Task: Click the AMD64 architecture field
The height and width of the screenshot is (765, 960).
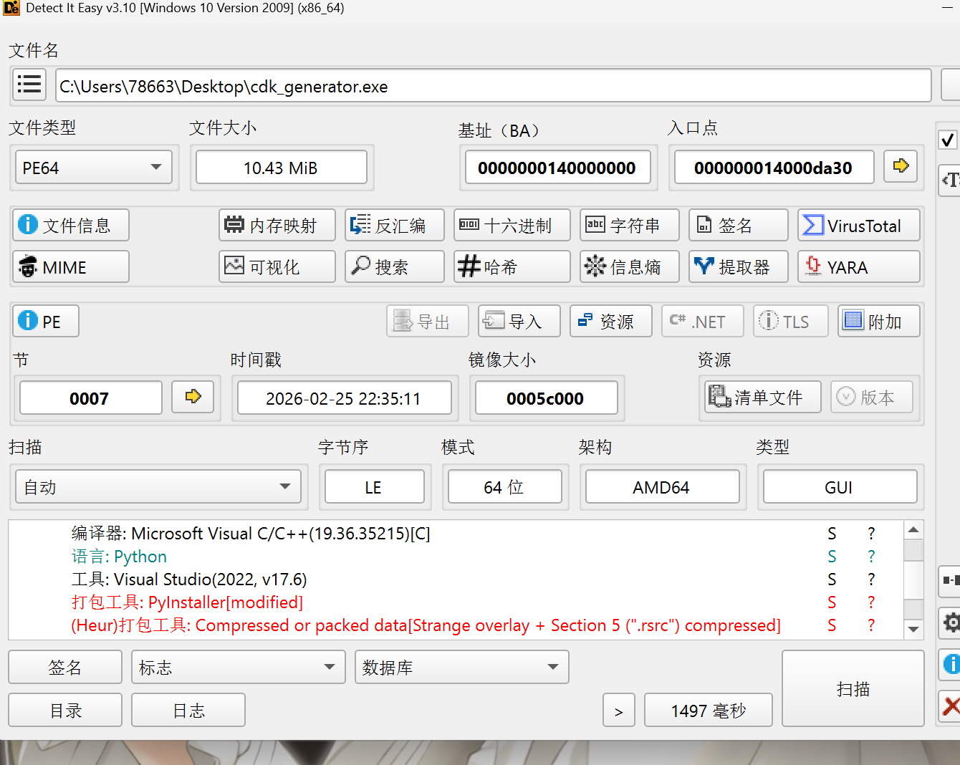Action: 662,487
